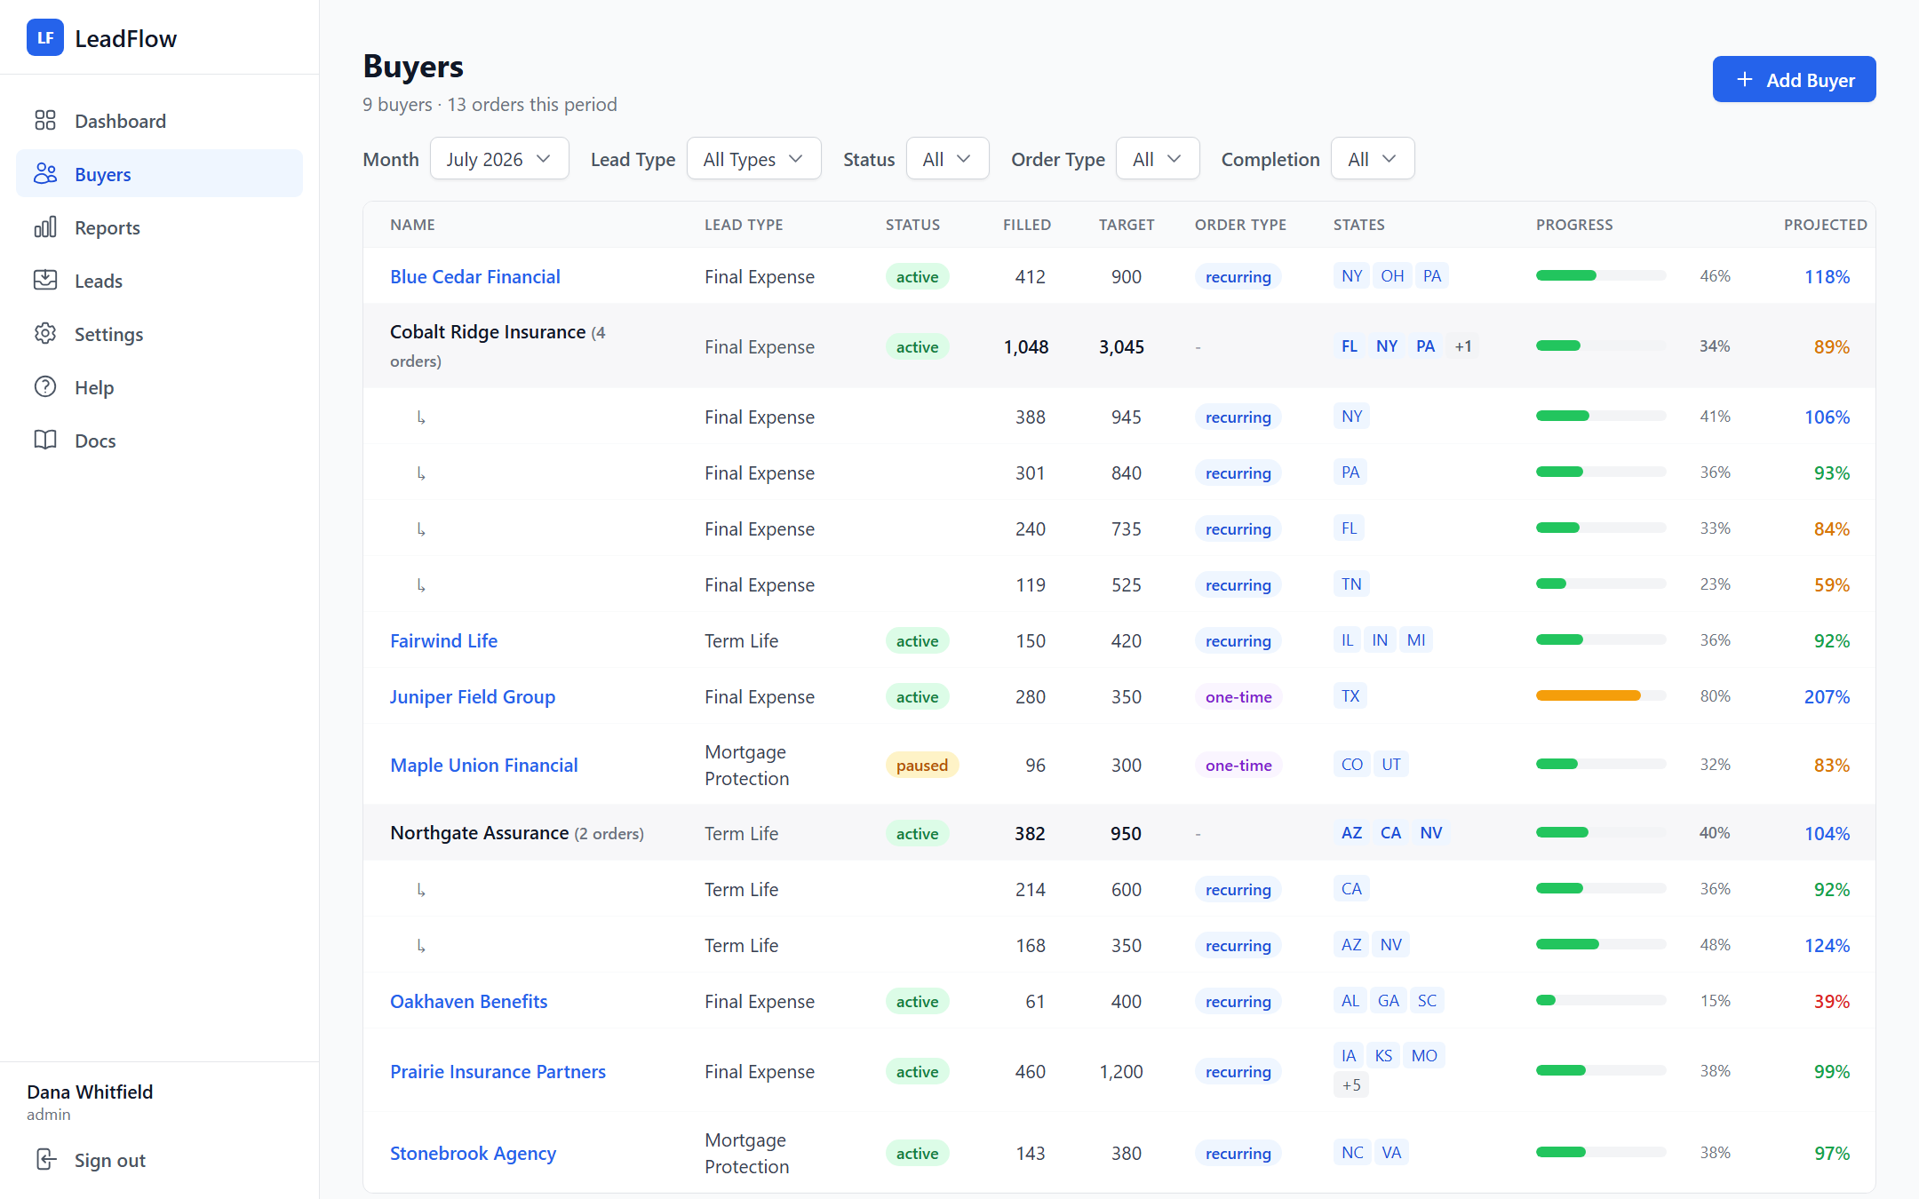Open Docs from the sidebar
Viewport: 1919px width, 1199px height.
point(160,441)
